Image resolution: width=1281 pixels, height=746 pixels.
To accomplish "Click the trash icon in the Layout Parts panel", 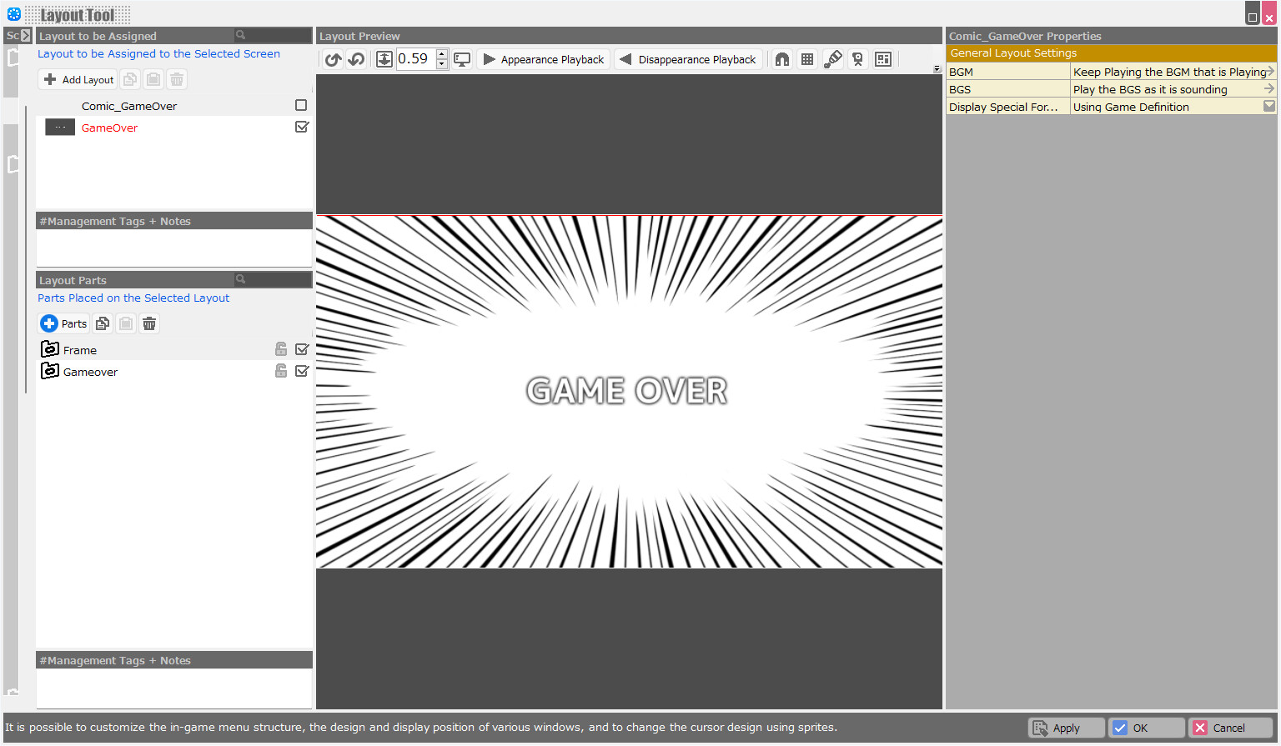I will [148, 323].
